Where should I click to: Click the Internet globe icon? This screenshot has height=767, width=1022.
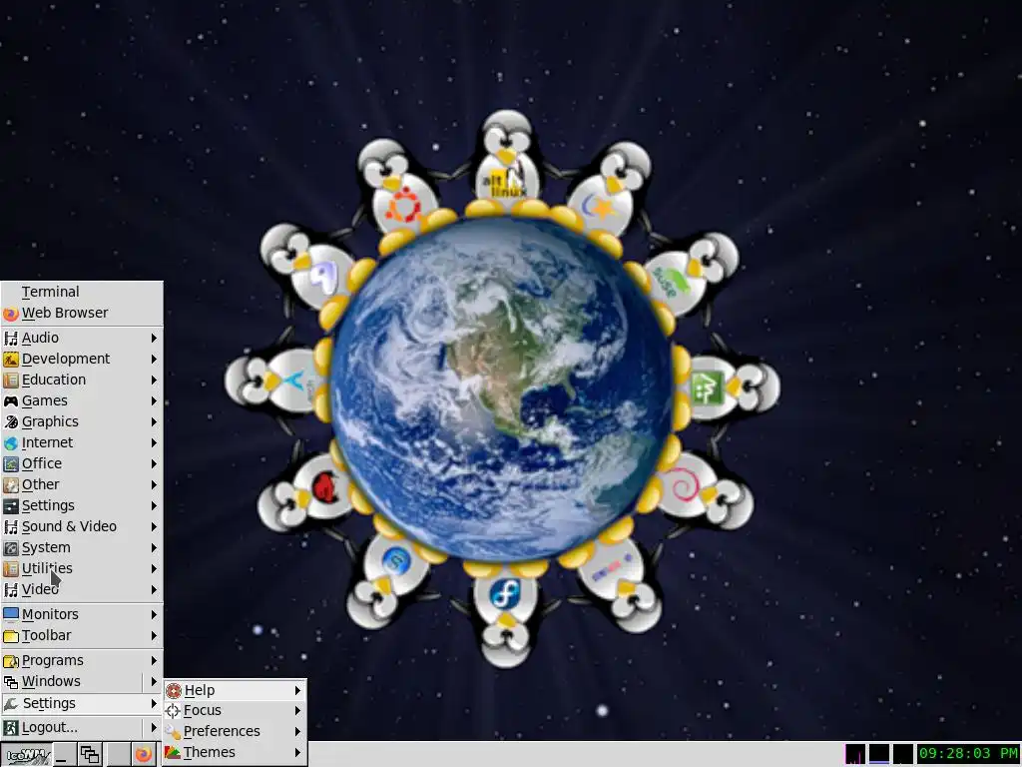coord(10,442)
